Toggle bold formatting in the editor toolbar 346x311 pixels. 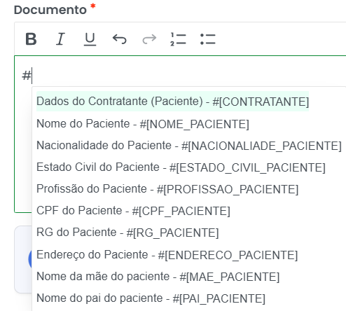pyautogui.click(x=31, y=39)
